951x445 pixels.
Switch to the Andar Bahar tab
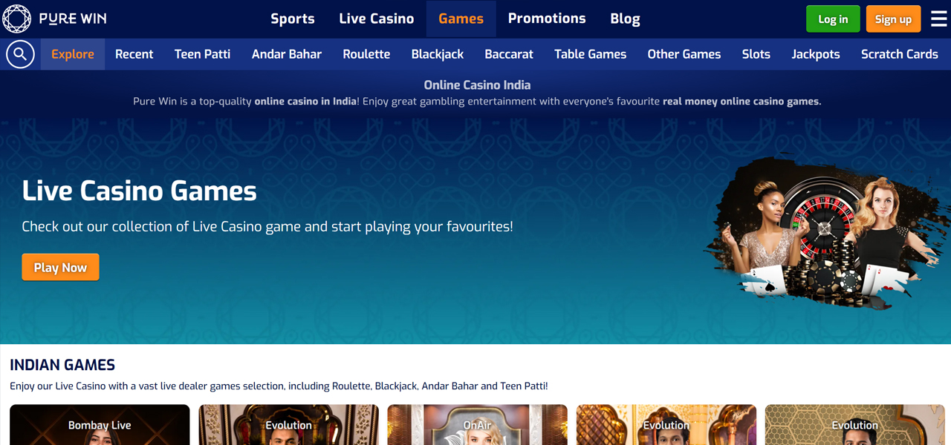287,54
